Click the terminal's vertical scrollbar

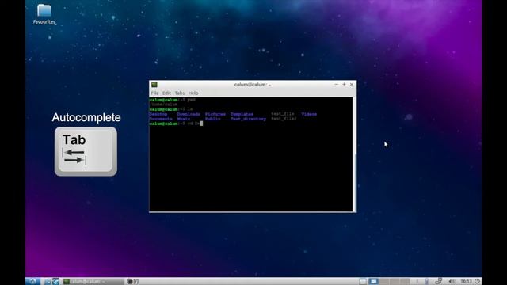coord(355,154)
